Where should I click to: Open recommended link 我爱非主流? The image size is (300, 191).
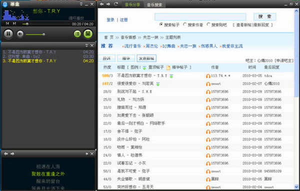click(x=232, y=46)
